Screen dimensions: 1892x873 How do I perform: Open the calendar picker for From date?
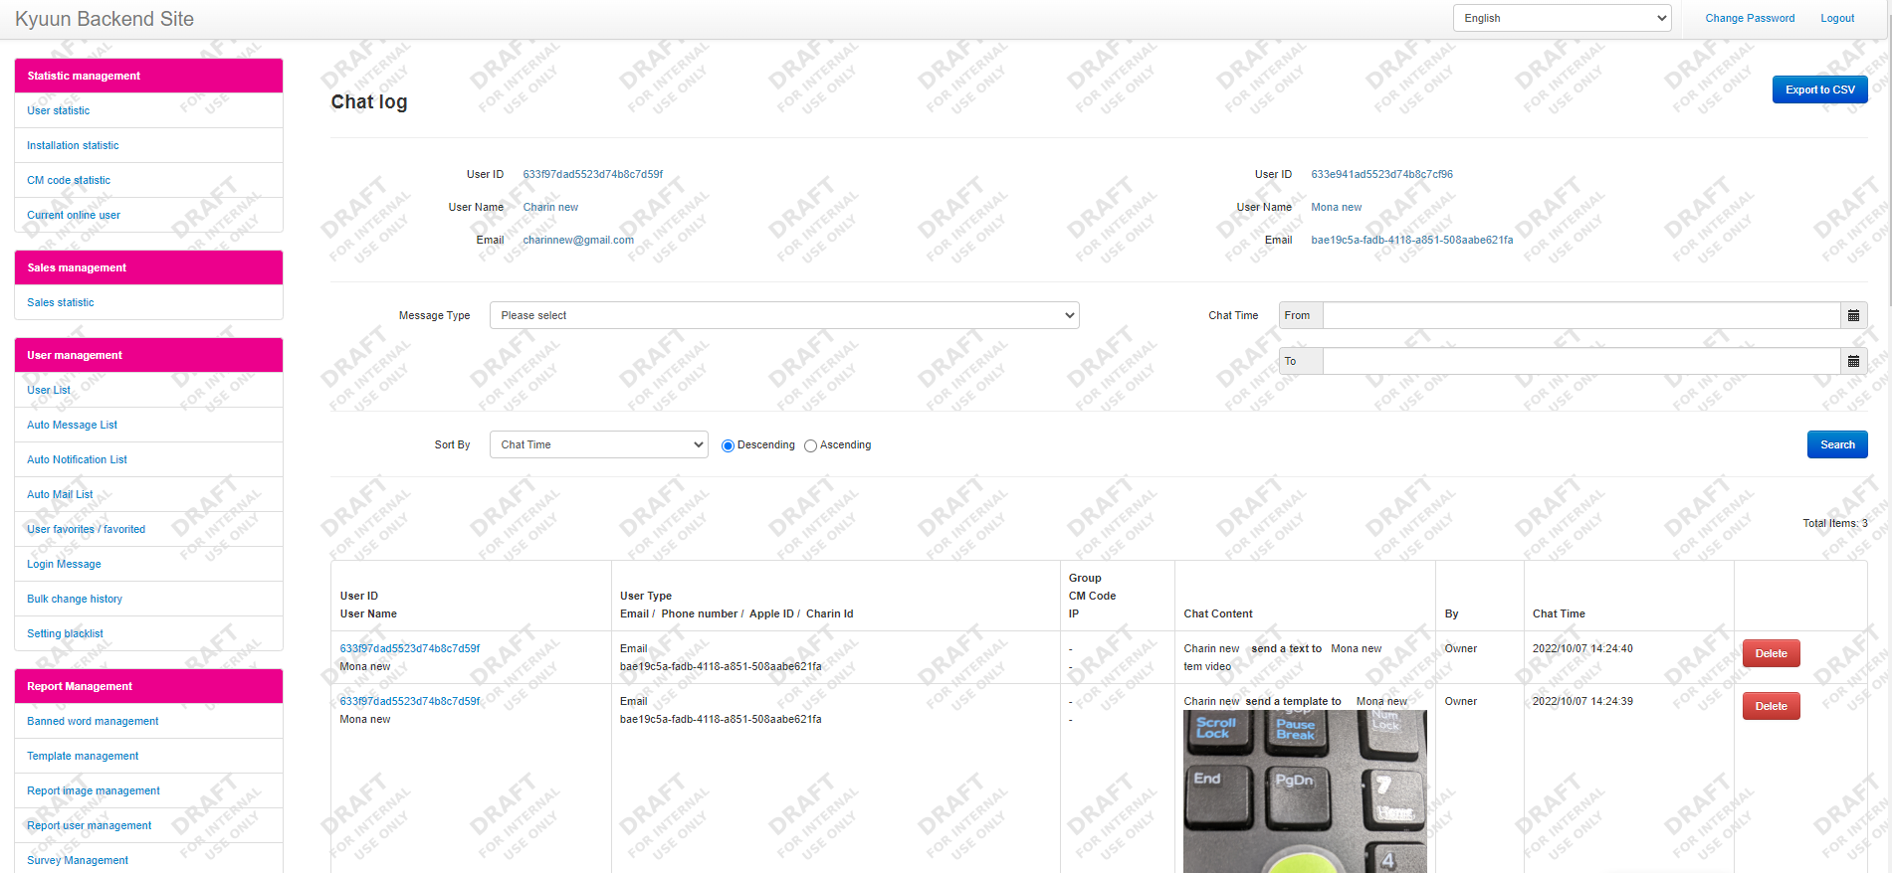point(1853,315)
